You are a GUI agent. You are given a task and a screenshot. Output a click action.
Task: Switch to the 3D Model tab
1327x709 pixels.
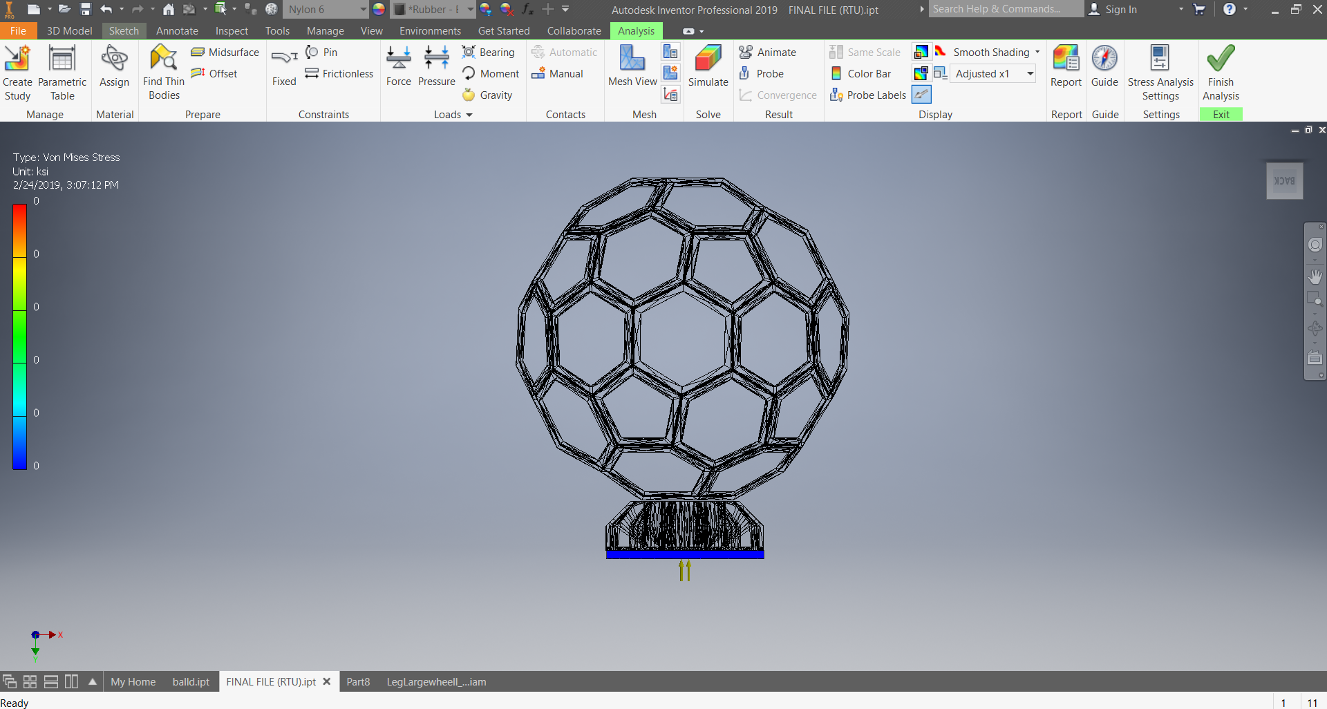(69, 30)
